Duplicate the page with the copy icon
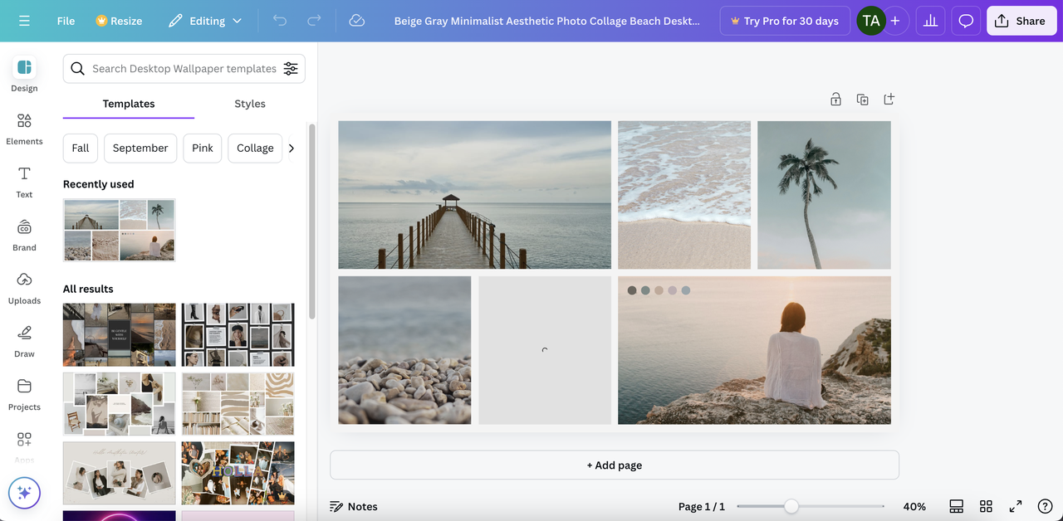This screenshot has height=521, width=1063. click(862, 100)
